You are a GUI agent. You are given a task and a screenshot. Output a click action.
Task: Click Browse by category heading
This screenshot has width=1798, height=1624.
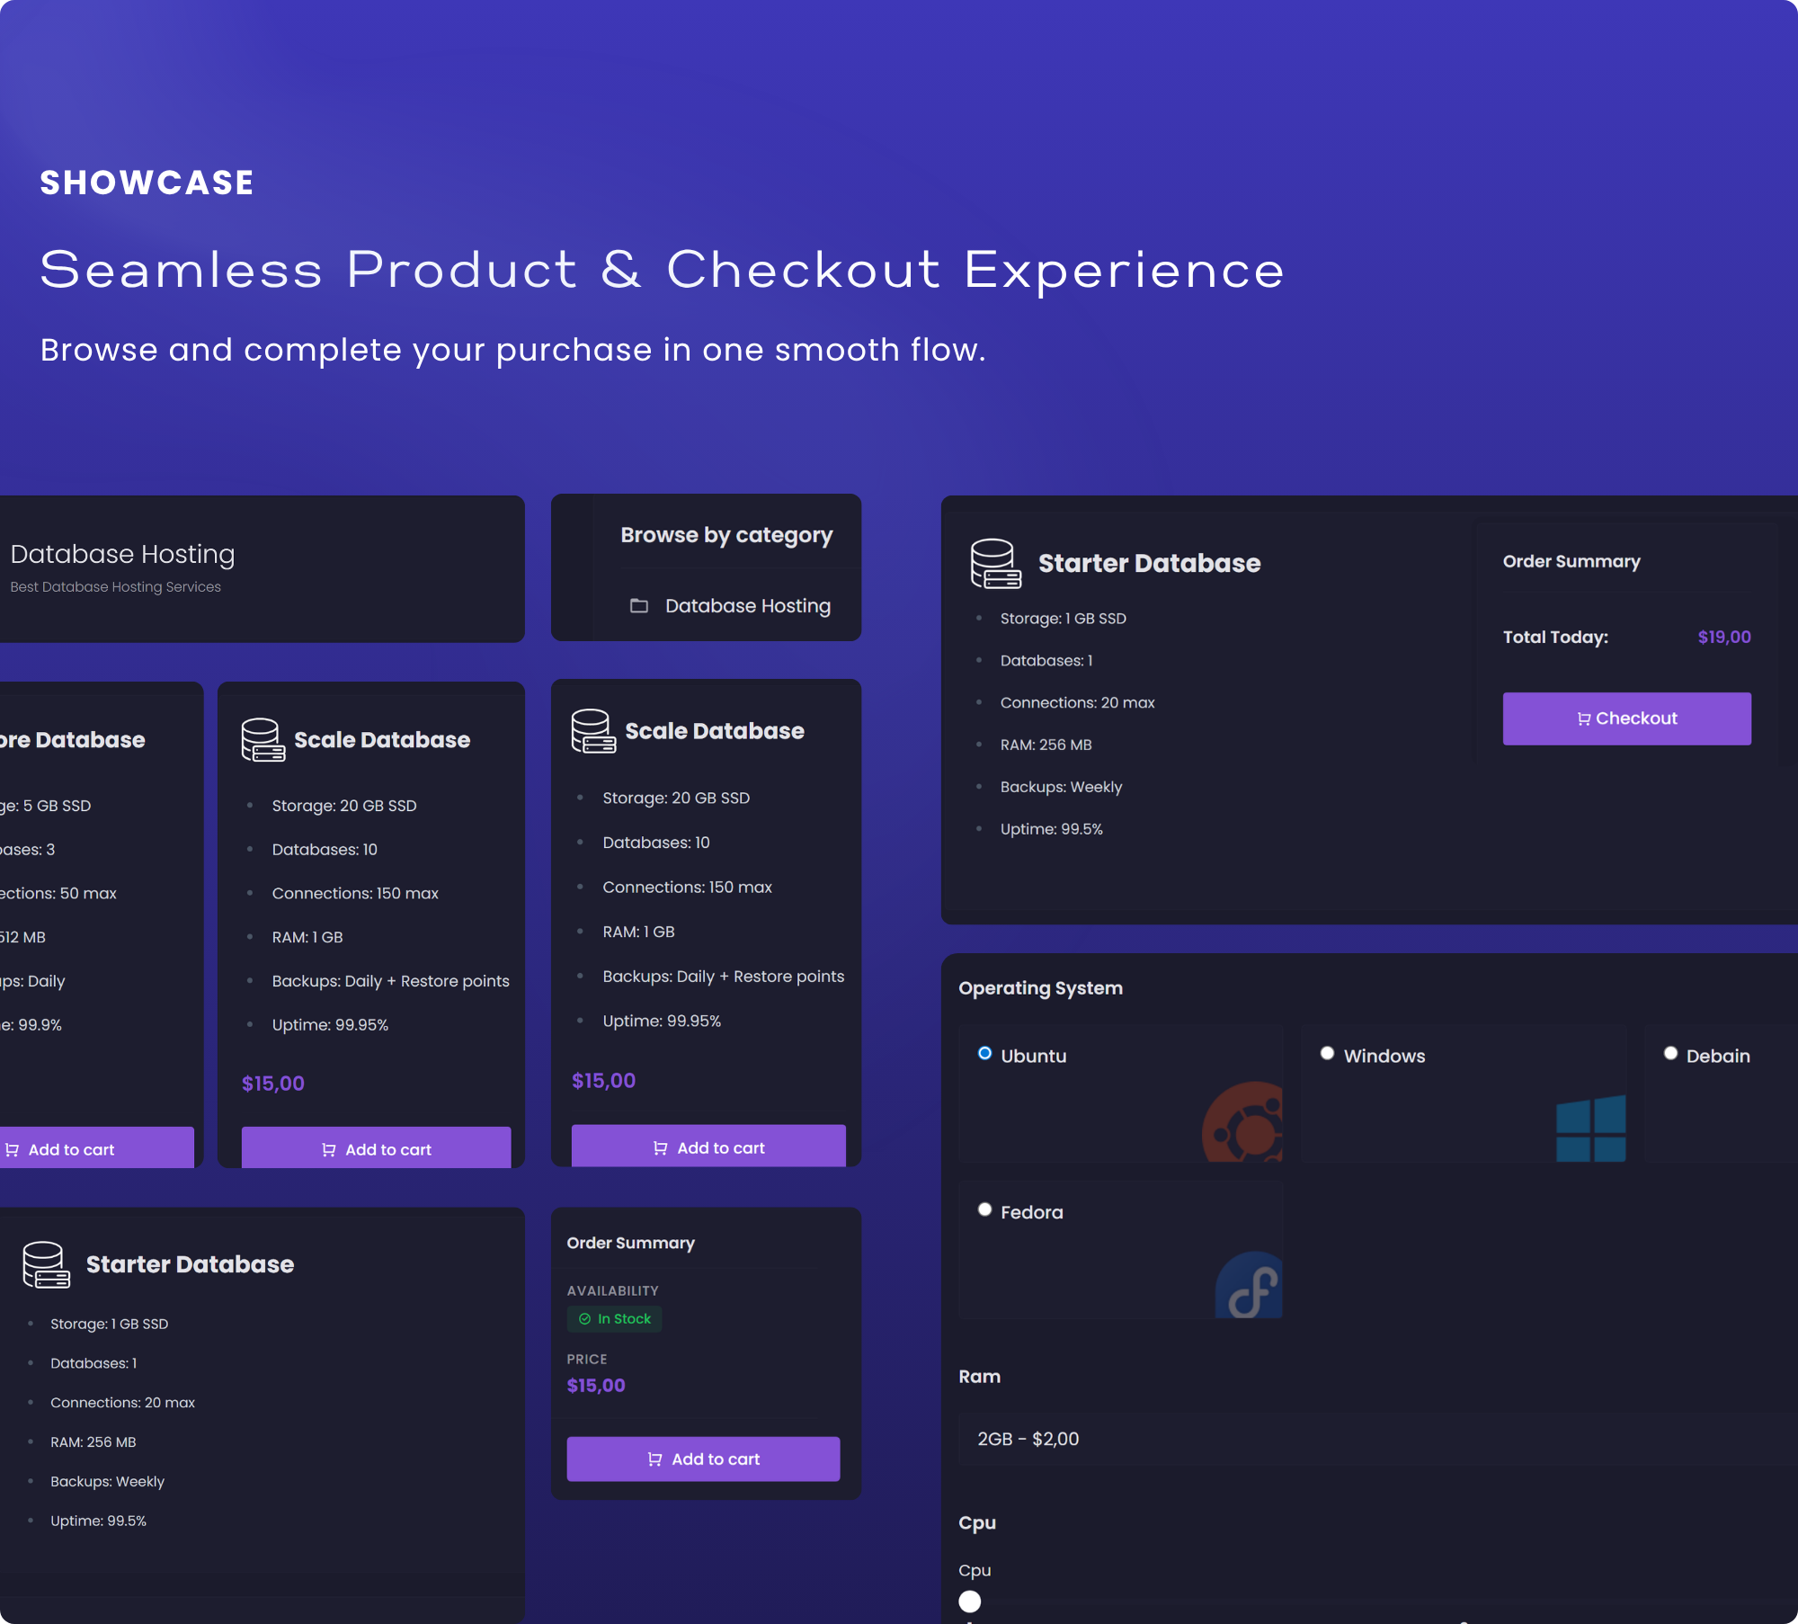pyautogui.click(x=726, y=535)
